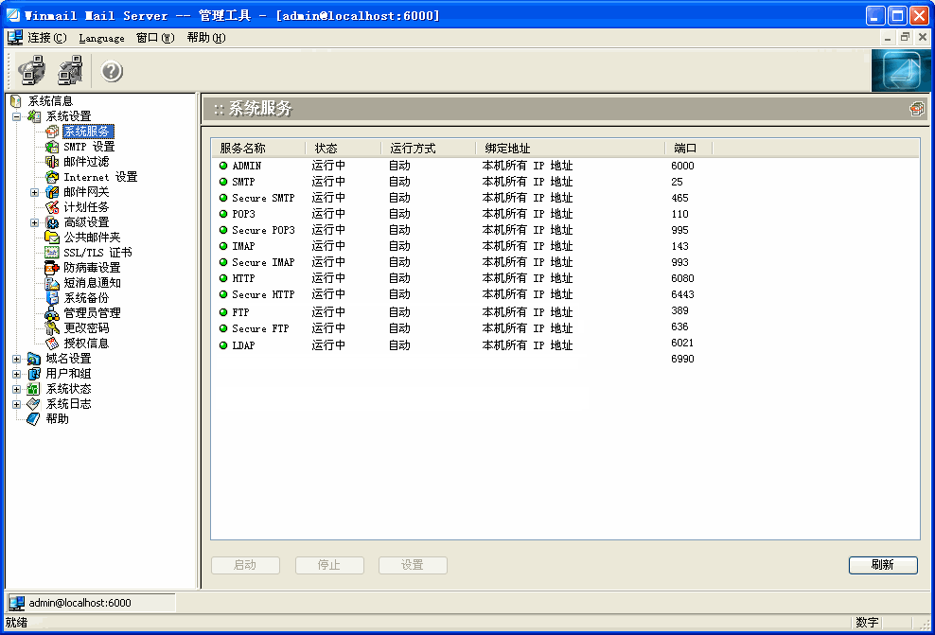Click the 刷新 refresh button
Screen dimensions: 935x635
[882, 565]
